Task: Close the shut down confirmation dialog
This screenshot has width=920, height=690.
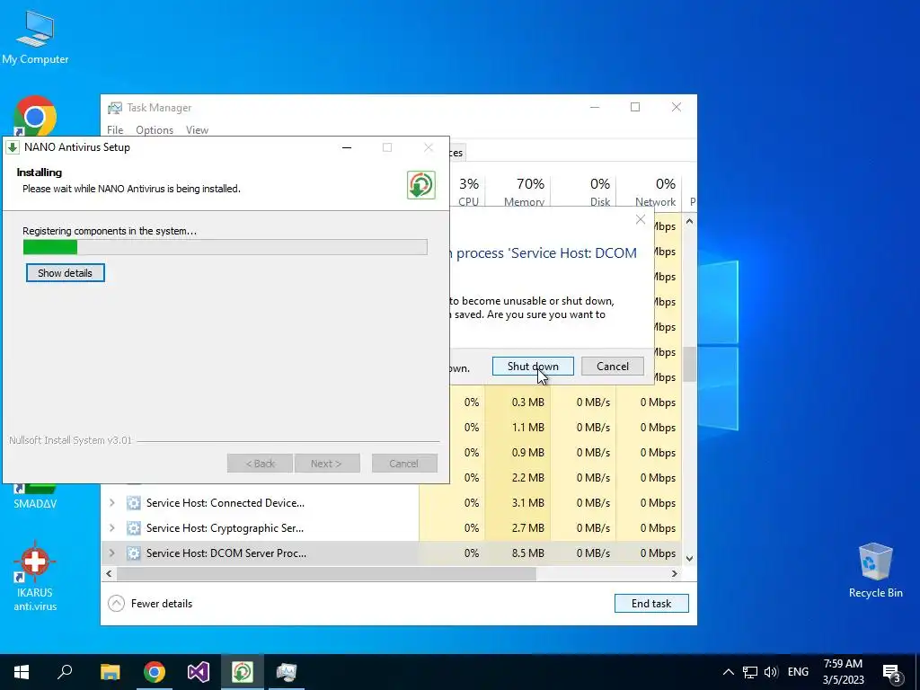Action: tap(640, 219)
